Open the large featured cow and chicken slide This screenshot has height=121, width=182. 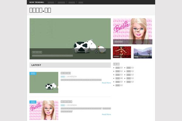pyautogui.click(x=70, y=39)
